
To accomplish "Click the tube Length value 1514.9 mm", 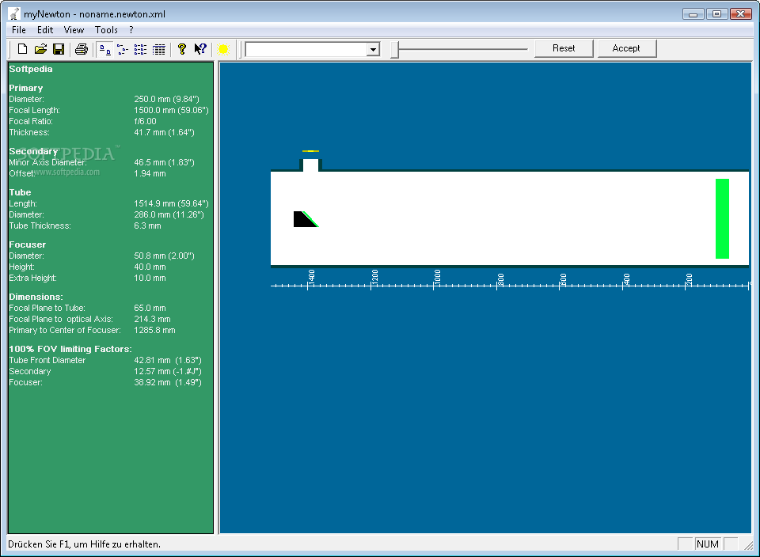I will 171,204.
